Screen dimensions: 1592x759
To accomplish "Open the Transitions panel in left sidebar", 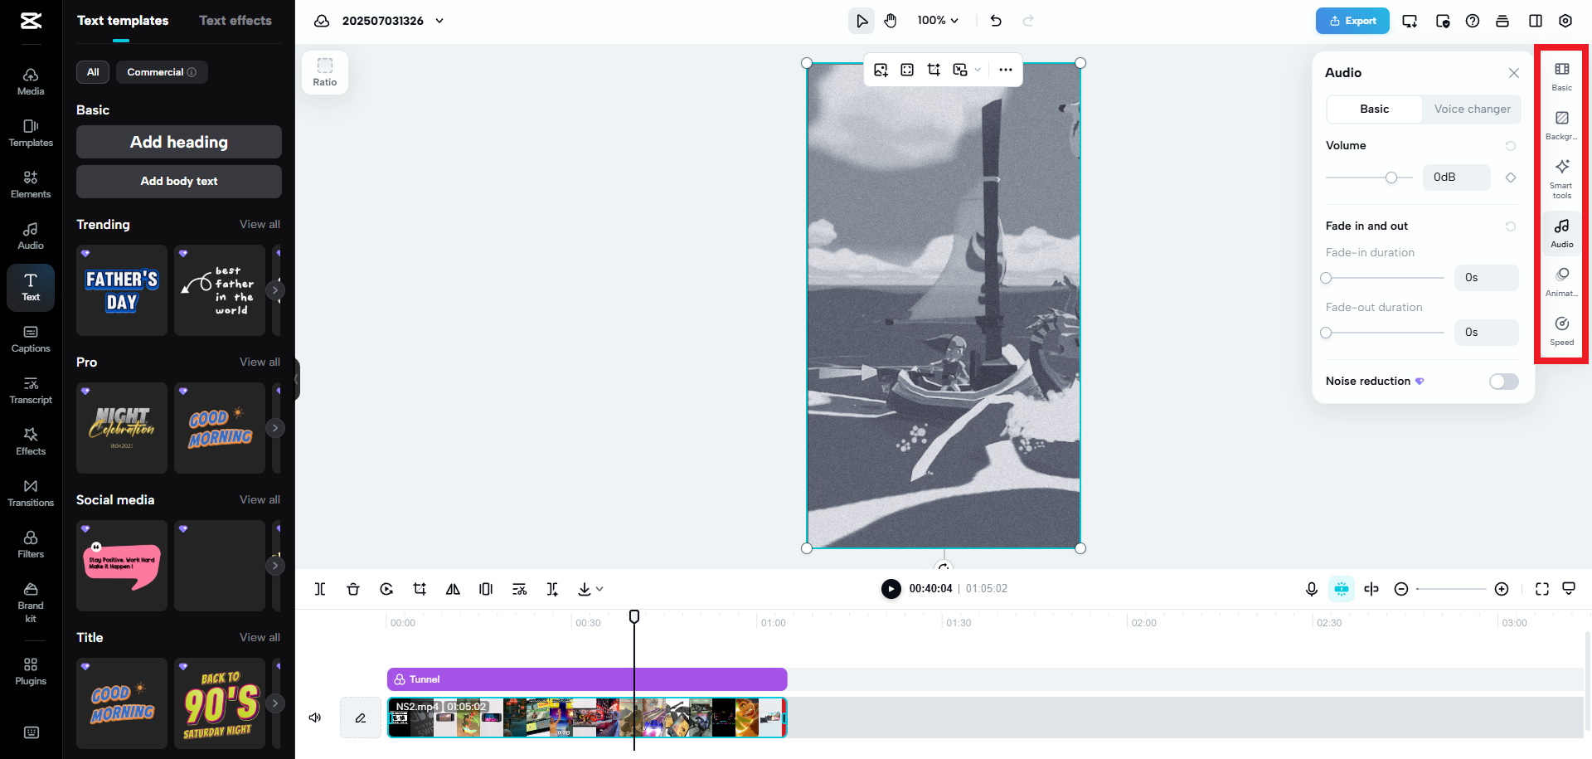I will (x=31, y=493).
